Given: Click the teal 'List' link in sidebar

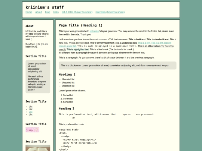Looking at the screenshot, I should [31, 112].
